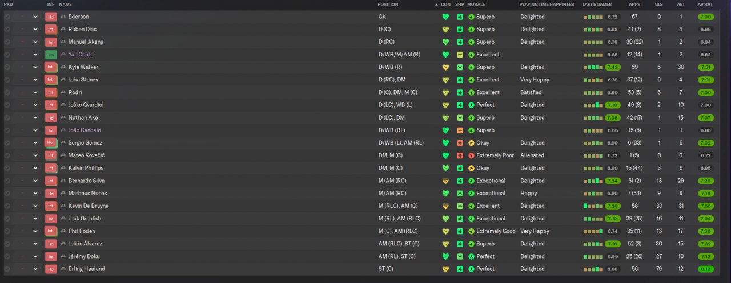Open the dropdown chevron in Julián Álvarez's row
Image resolution: width=731 pixels, height=283 pixels.
(x=35, y=244)
